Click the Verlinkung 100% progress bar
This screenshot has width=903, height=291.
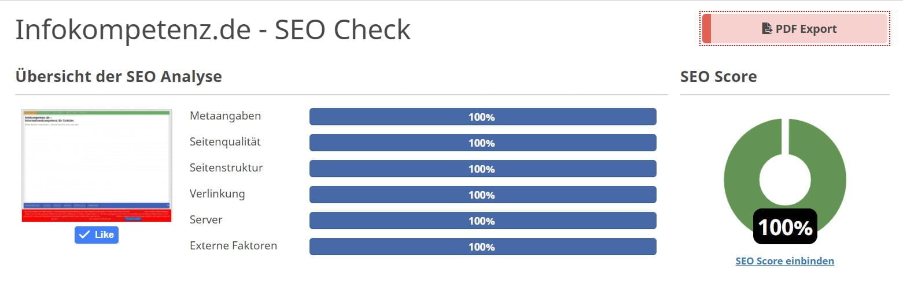pyautogui.click(x=482, y=195)
